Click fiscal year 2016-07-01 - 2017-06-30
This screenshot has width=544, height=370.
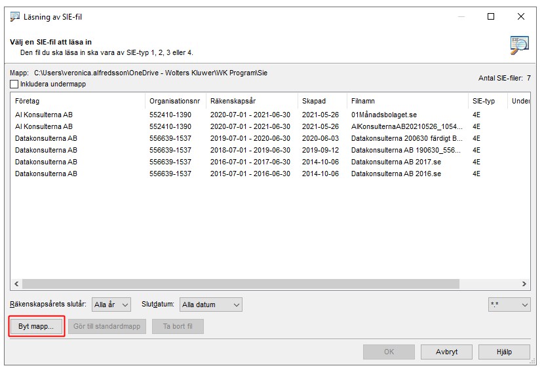pyautogui.click(x=250, y=162)
